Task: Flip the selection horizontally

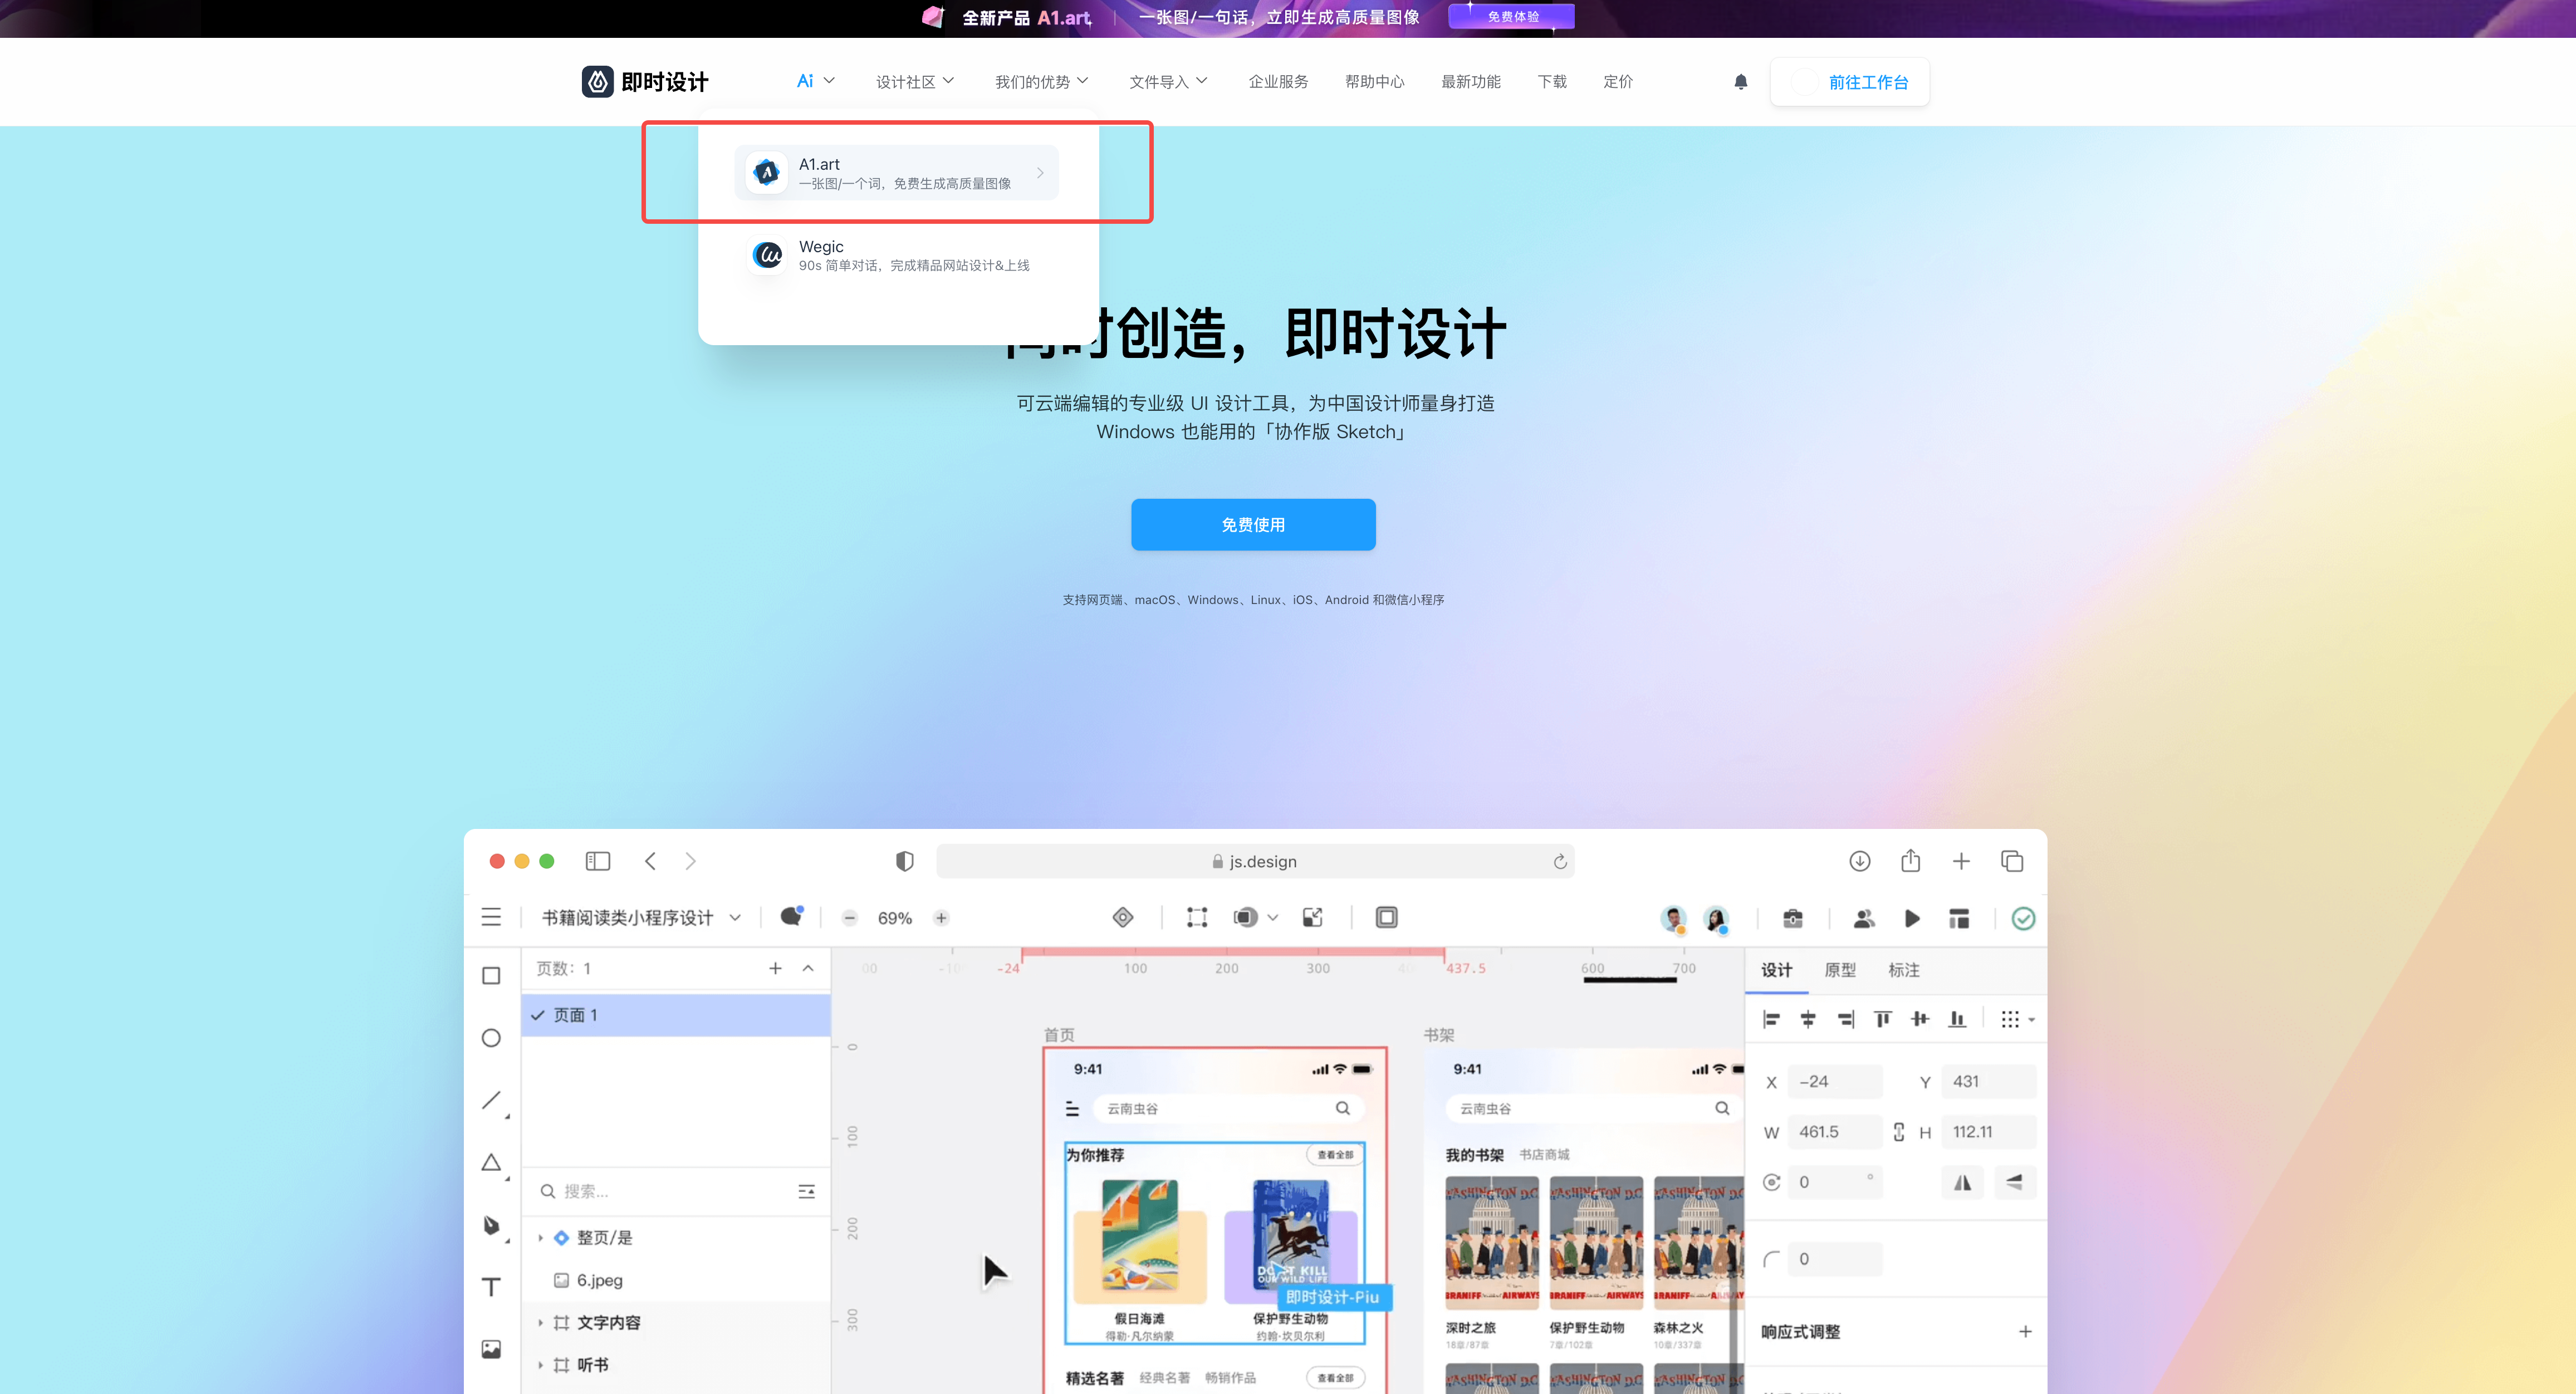Action: tap(1962, 1182)
